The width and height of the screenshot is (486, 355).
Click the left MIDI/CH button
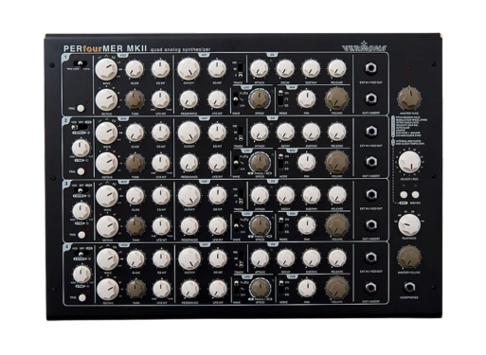[404, 194]
